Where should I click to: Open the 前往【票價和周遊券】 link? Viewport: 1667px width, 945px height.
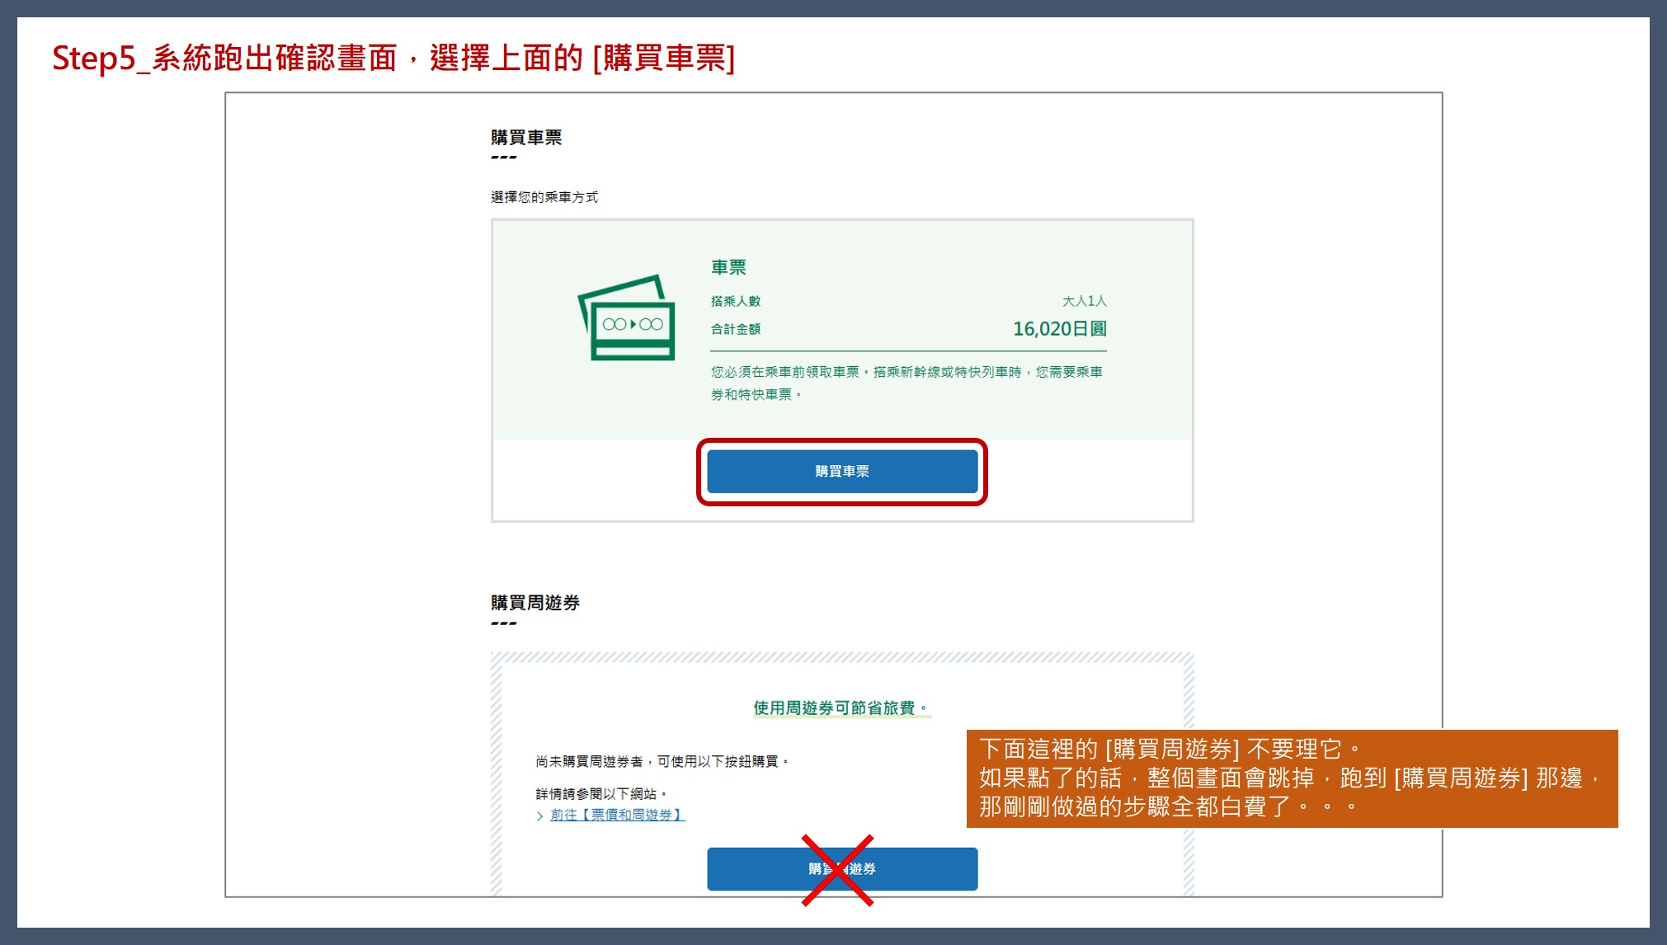coord(617,815)
